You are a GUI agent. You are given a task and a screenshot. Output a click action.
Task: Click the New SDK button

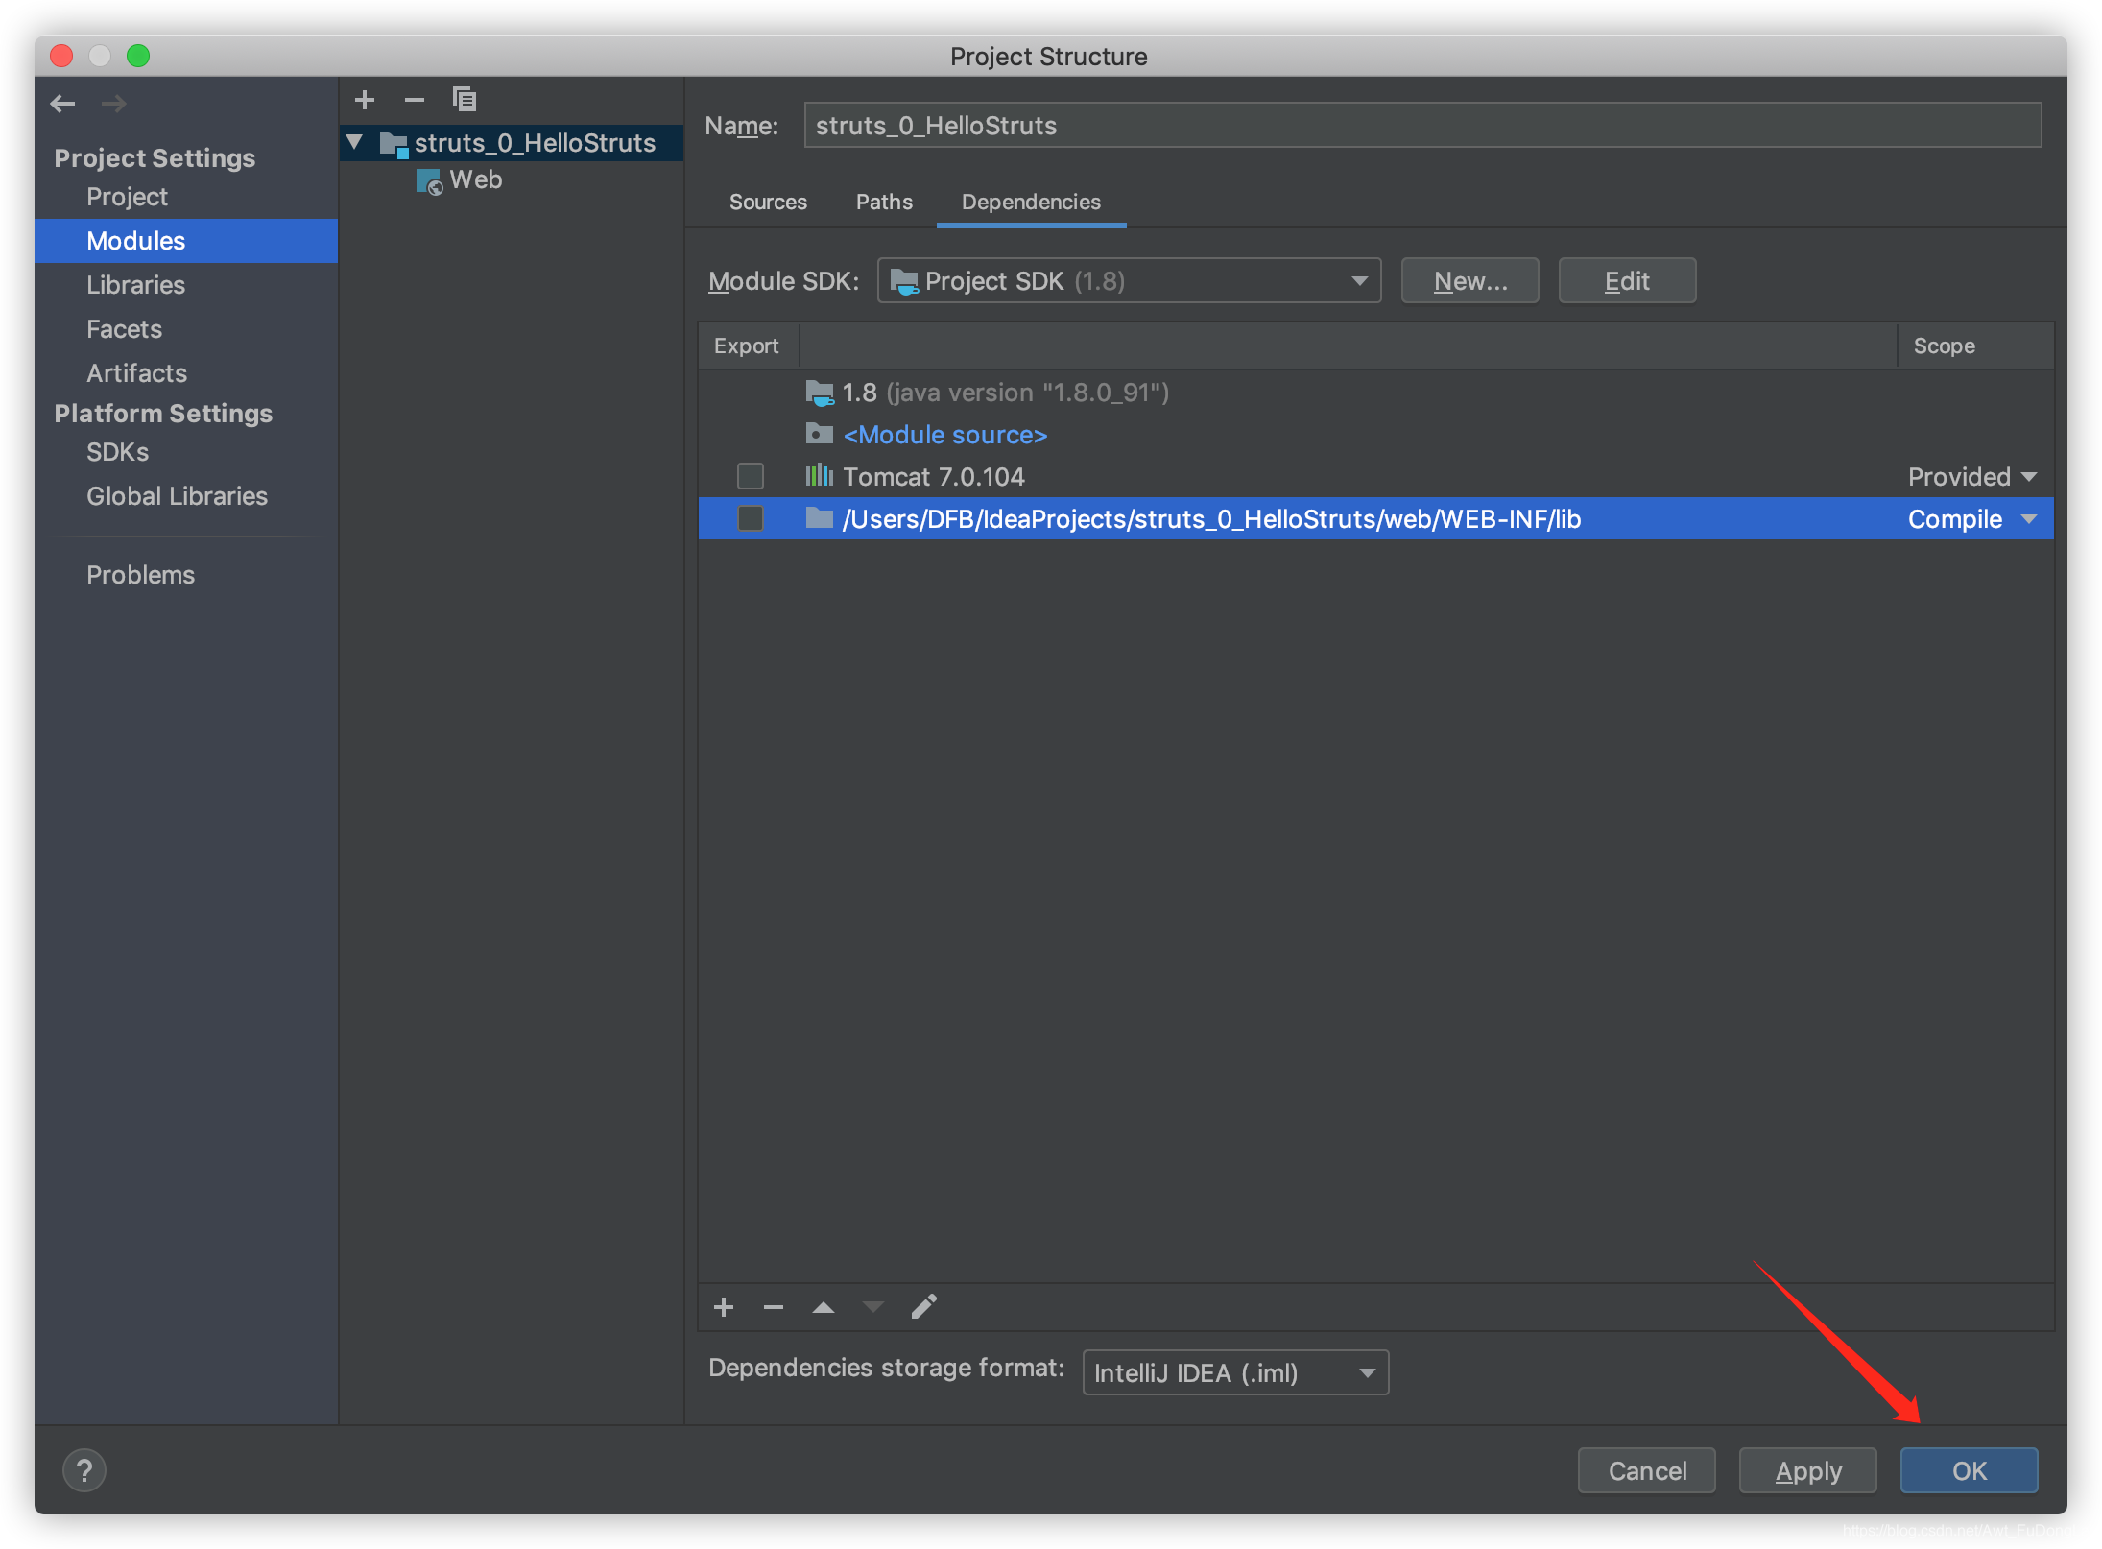[1469, 281]
